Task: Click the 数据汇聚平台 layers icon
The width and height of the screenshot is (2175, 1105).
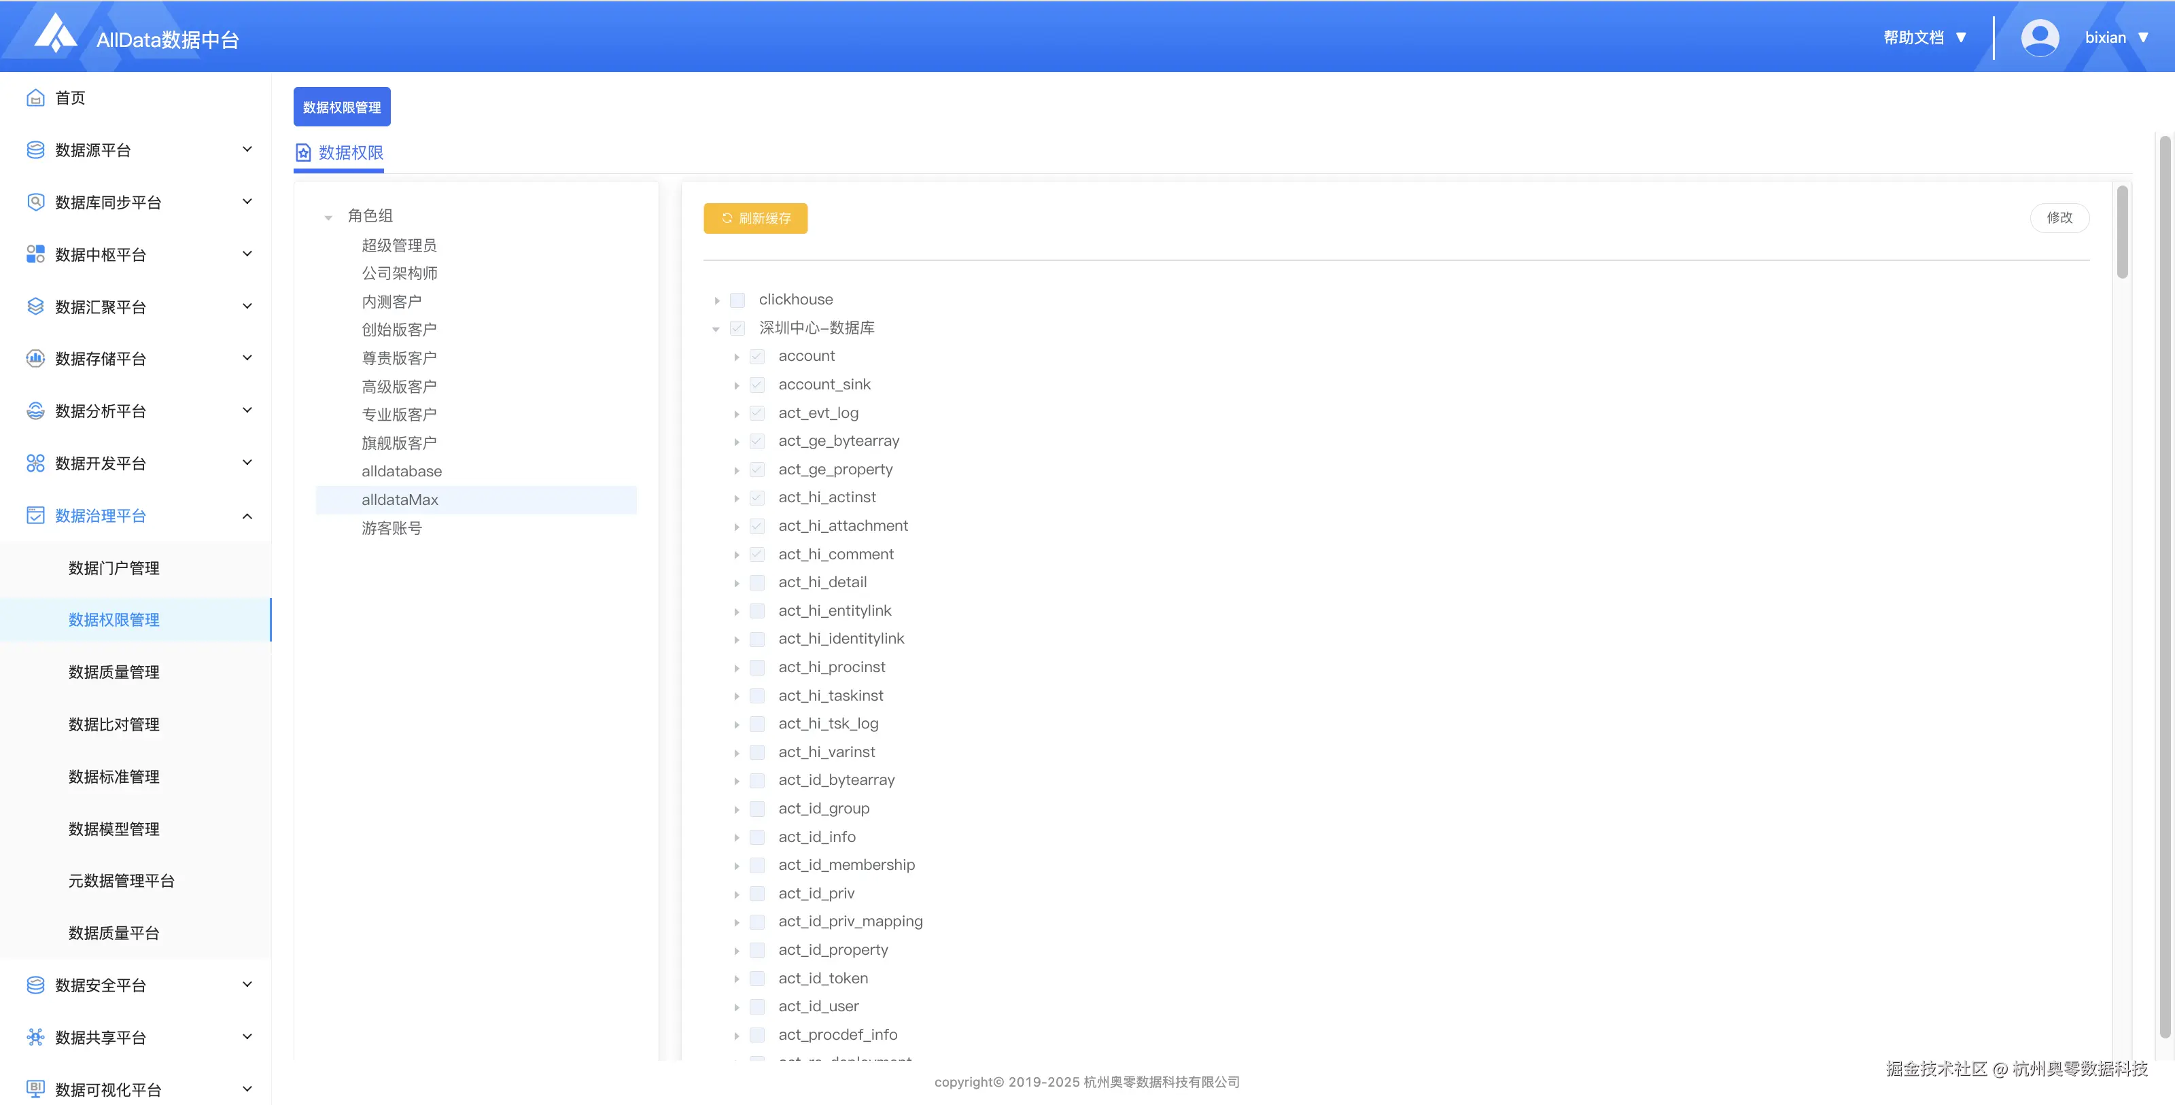Action: 35,306
